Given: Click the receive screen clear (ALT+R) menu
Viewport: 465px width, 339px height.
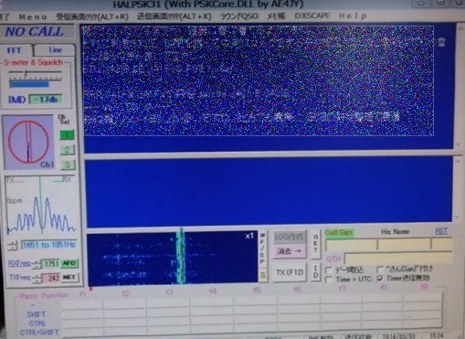Looking at the screenshot, I should 92,16.
